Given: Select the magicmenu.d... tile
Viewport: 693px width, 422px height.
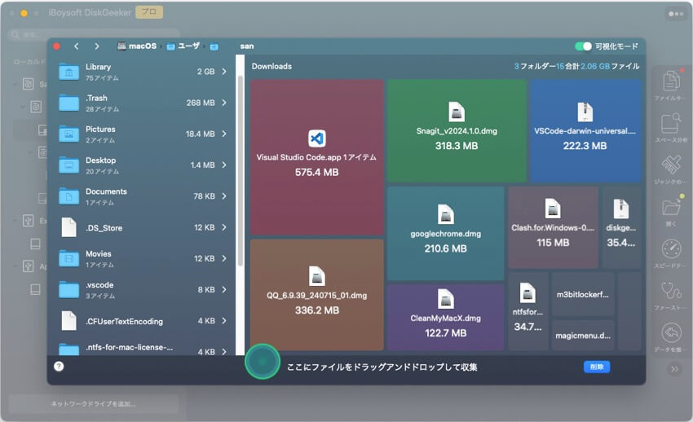Looking at the screenshot, I should pos(583,336).
